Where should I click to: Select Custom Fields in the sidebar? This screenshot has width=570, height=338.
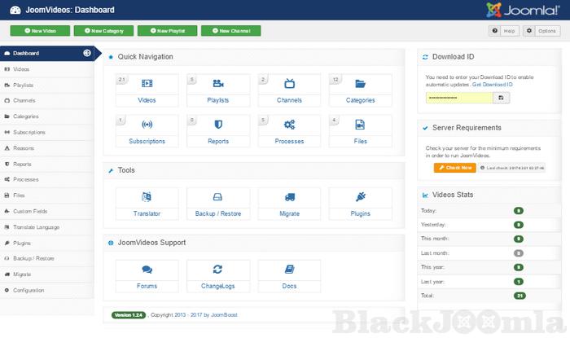point(30,211)
